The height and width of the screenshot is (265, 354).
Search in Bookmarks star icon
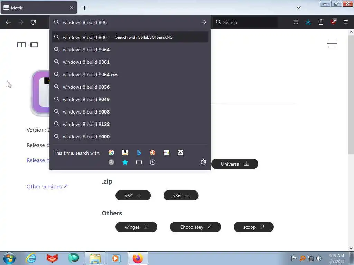[125, 162]
